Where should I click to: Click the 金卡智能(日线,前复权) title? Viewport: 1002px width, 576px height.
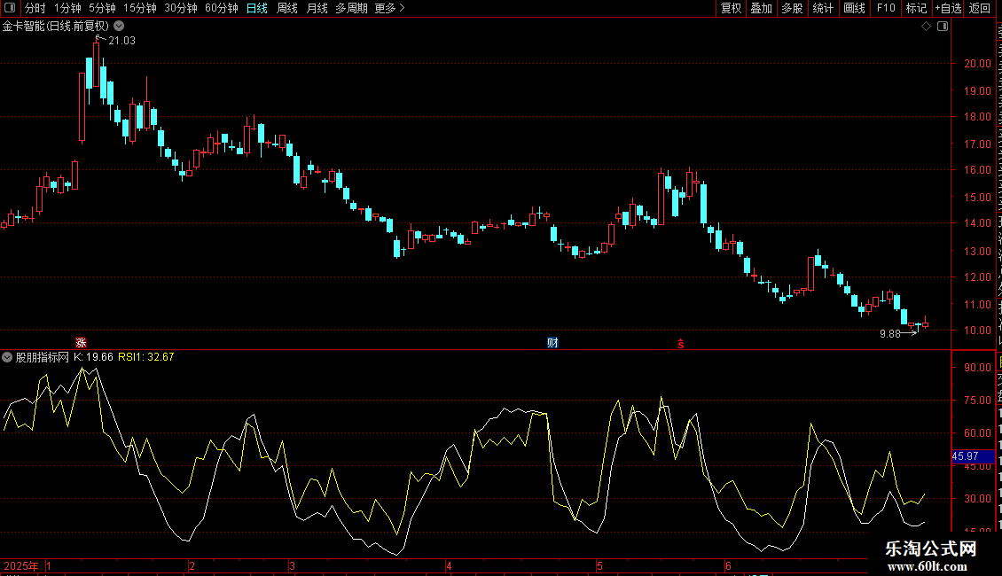[56, 26]
